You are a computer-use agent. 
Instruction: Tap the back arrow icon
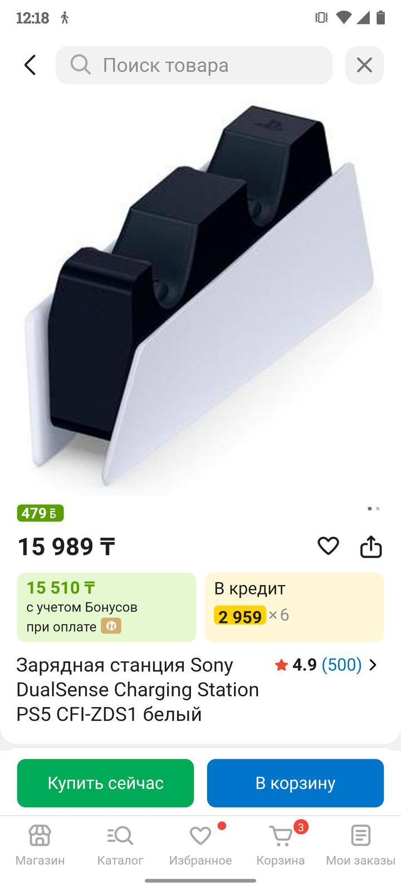(x=30, y=65)
